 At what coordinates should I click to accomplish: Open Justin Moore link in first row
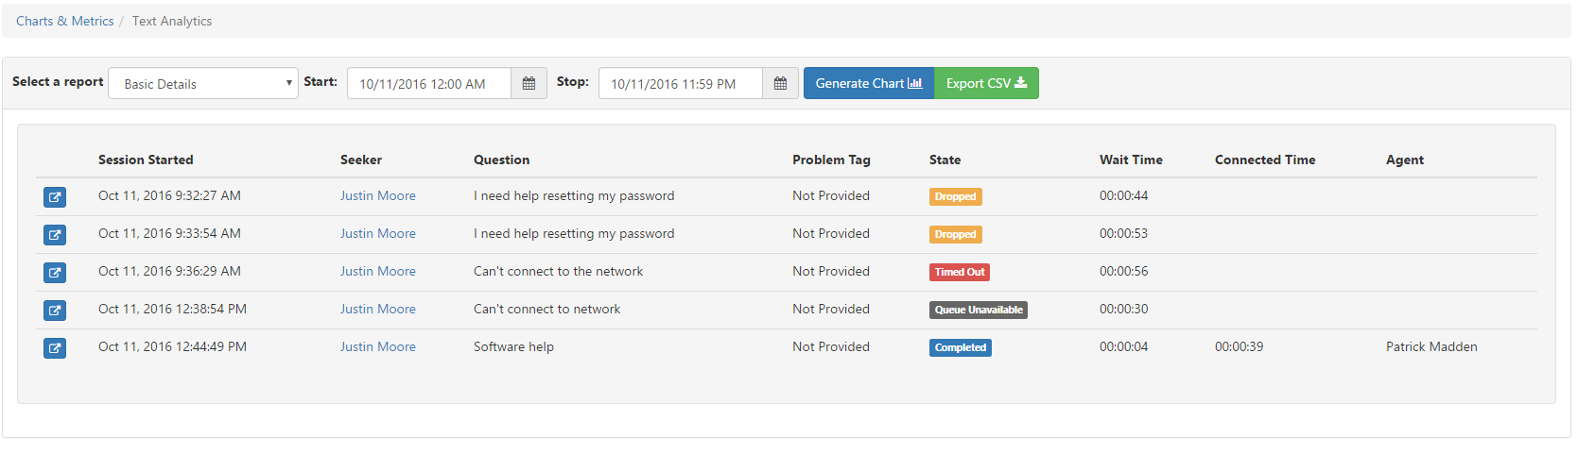point(378,196)
